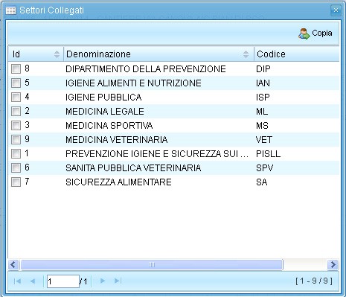This screenshot has width=346, height=297.
Task: Click the page number input field
Action: [x=63, y=281]
